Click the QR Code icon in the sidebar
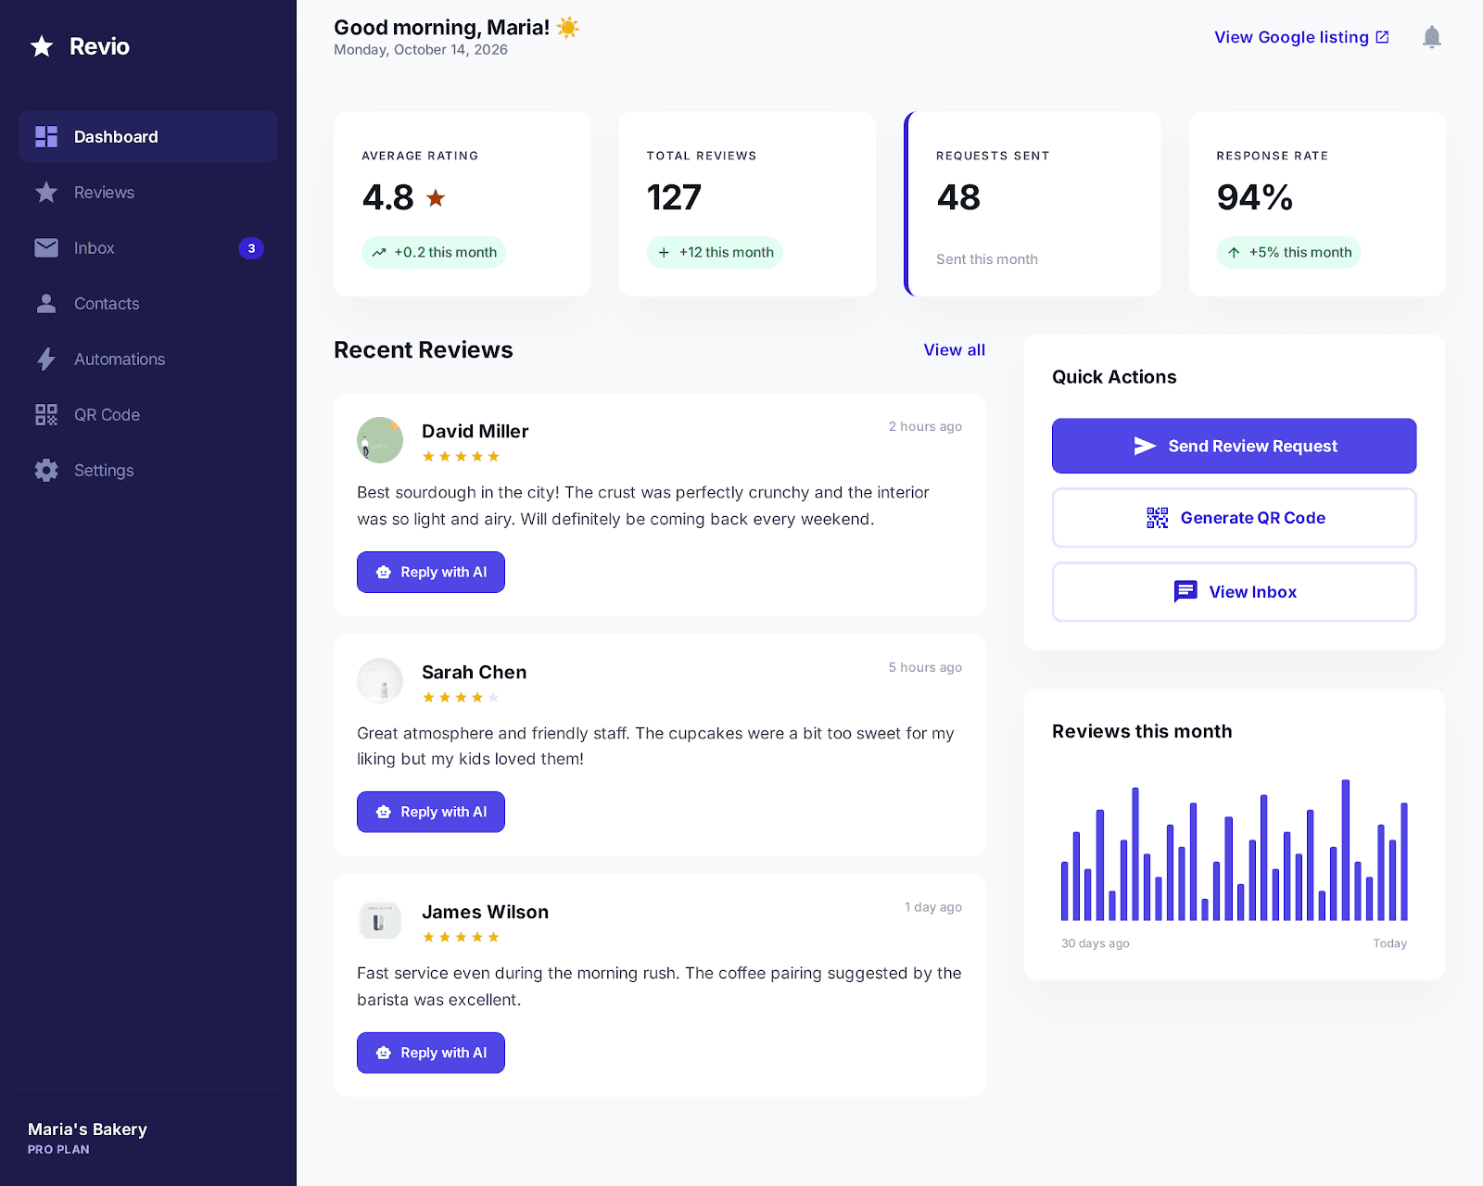This screenshot has height=1186, width=1483. (45, 414)
